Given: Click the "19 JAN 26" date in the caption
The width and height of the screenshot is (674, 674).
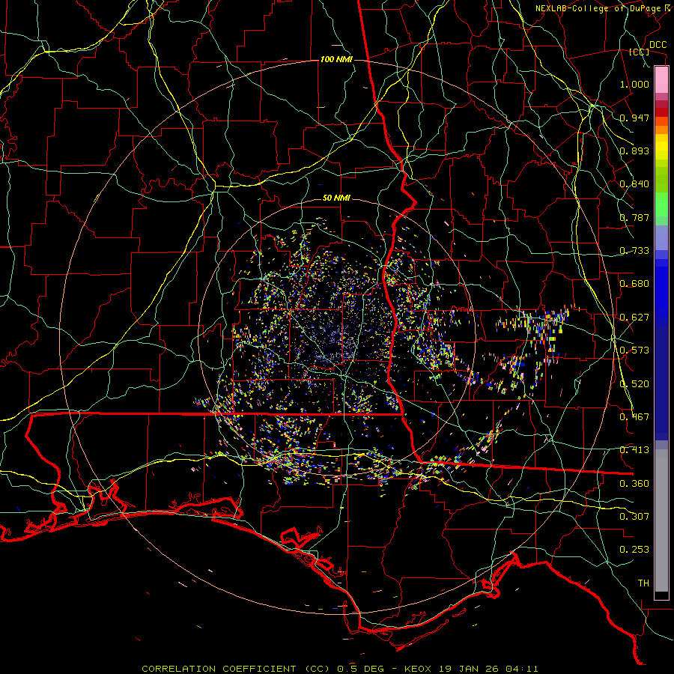Looking at the screenshot, I should click(x=468, y=669).
